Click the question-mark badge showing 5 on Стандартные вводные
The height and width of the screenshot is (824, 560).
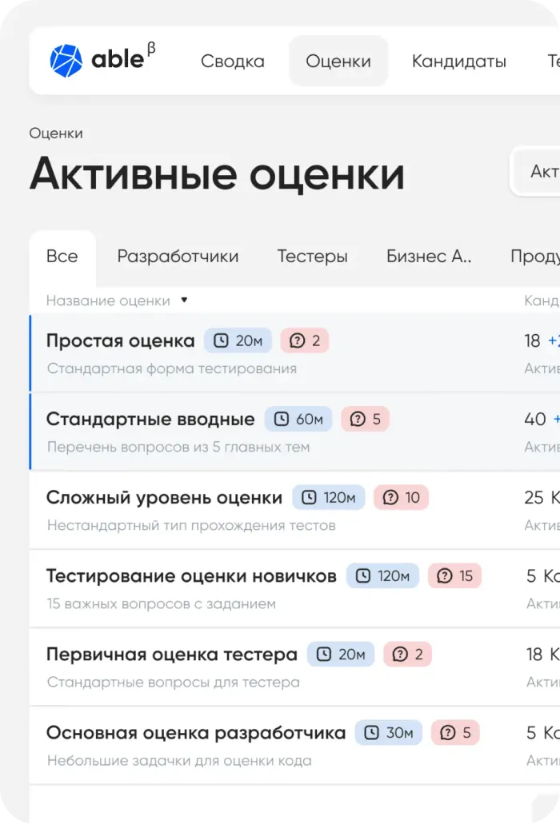(x=365, y=419)
